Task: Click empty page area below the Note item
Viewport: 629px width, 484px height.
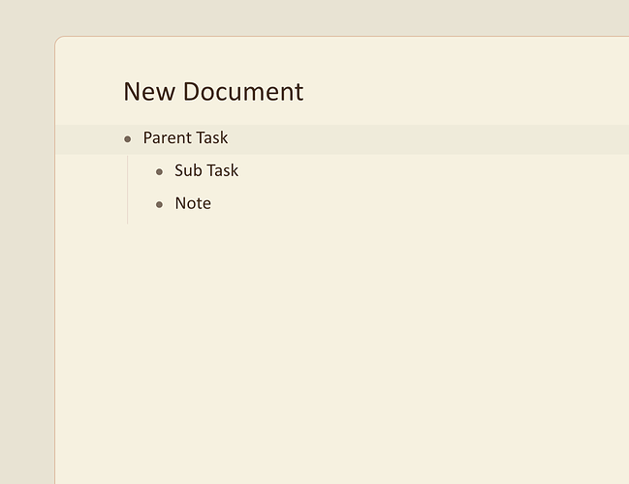Action: click(x=342, y=352)
